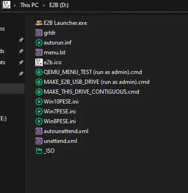Image resolution: width=188 pixels, height=193 pixels.
Task: Click E2B (D:) in the address bar
Action: click(59, 5)
